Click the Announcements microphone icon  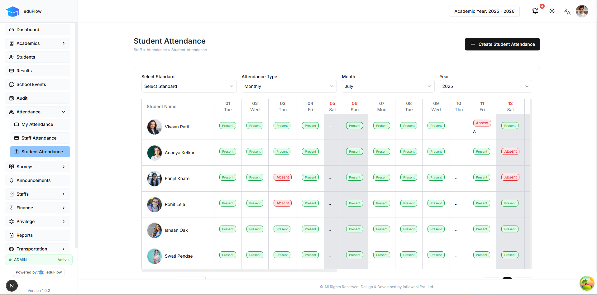point(12,180)
